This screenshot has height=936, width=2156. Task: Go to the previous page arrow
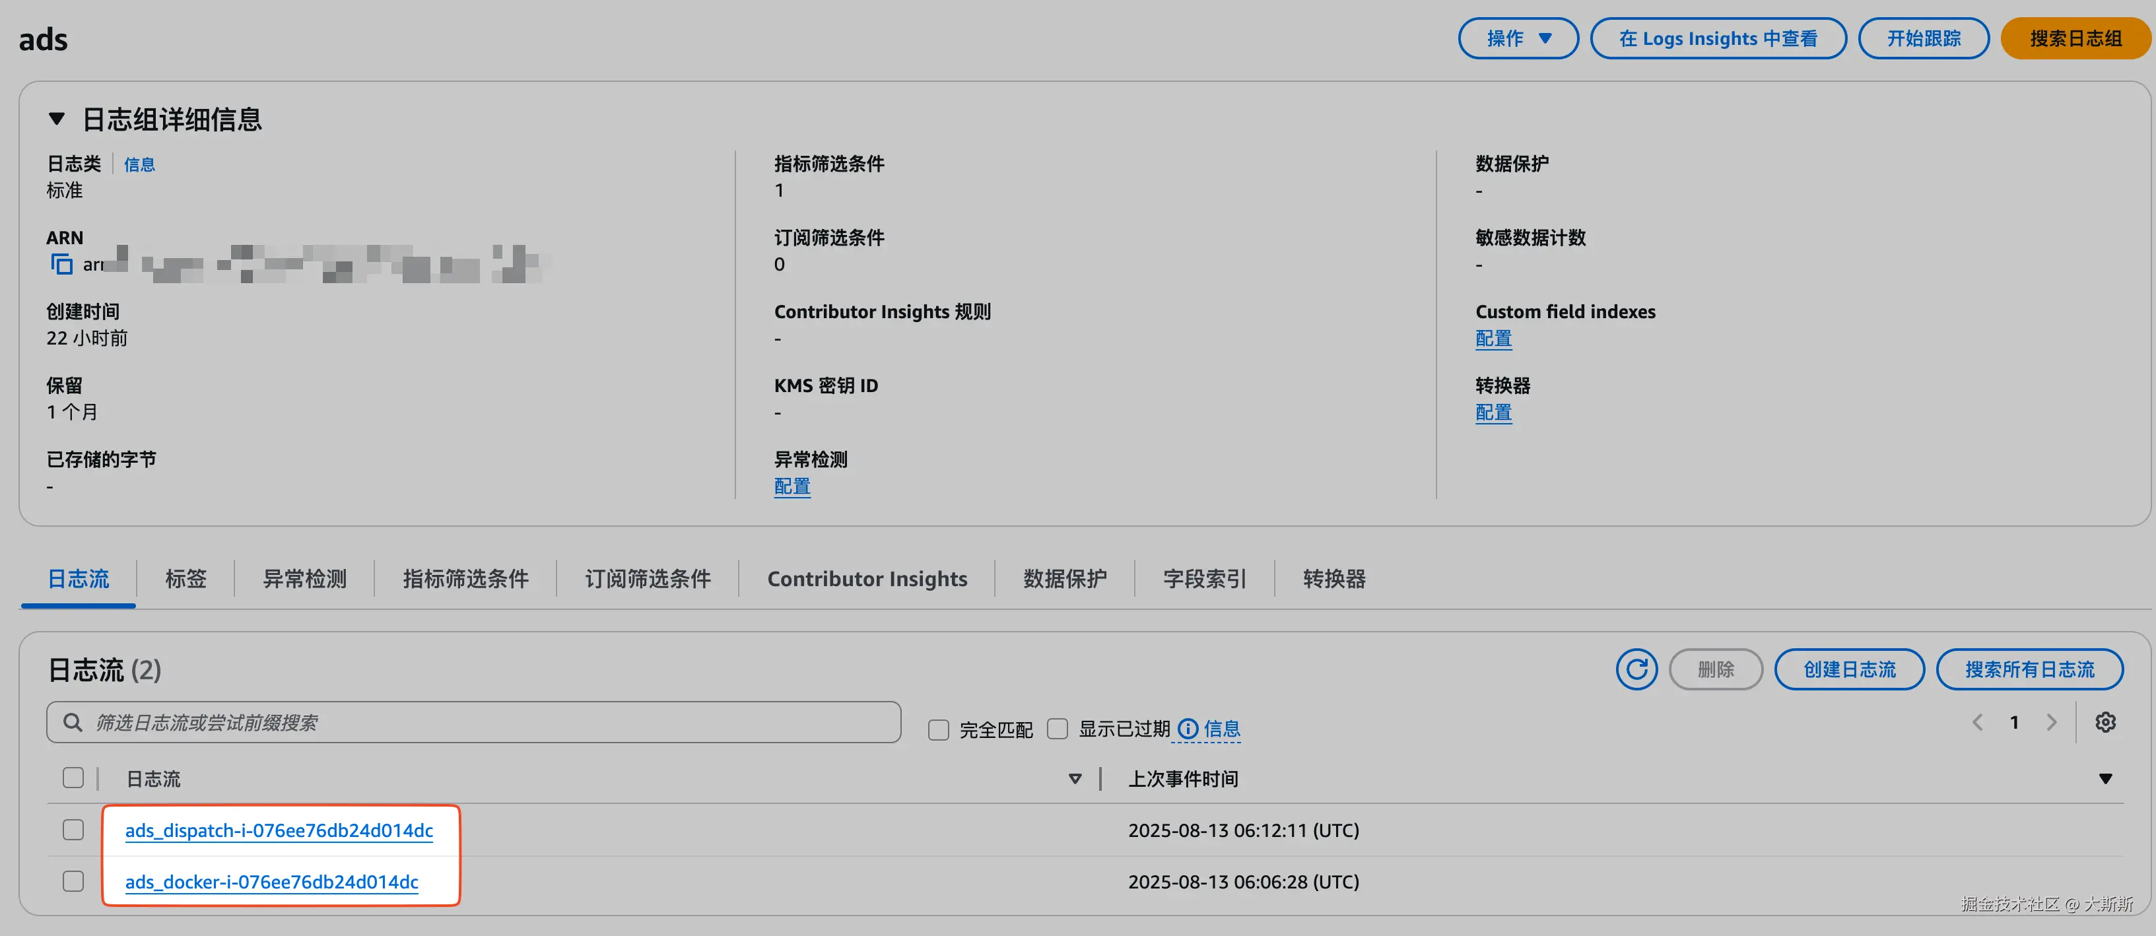(1978, 723)
